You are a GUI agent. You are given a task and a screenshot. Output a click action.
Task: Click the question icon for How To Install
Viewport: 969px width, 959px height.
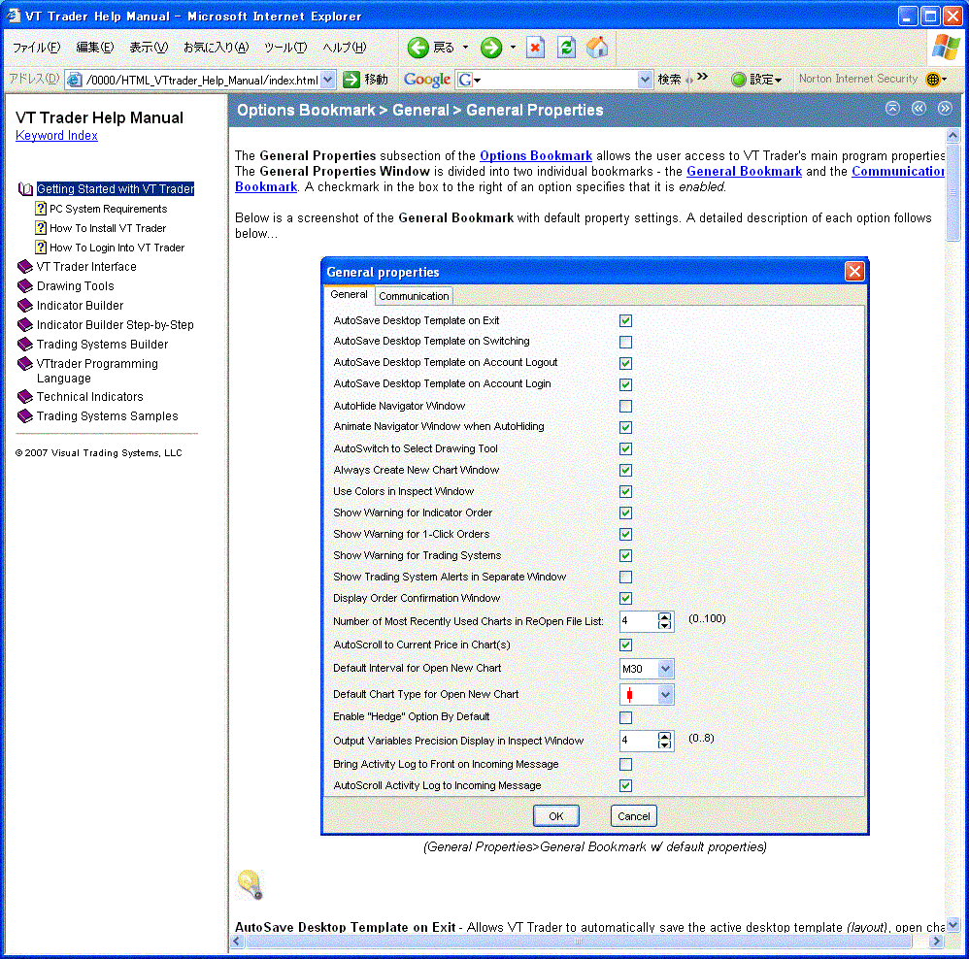(41, 227)
